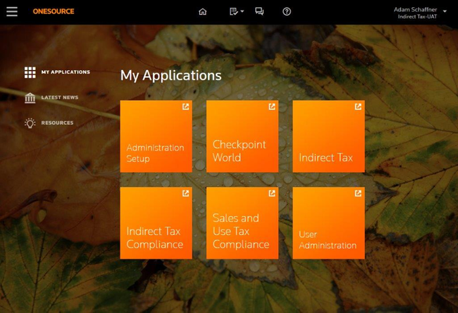Select Resources in the sidebar

57,123
